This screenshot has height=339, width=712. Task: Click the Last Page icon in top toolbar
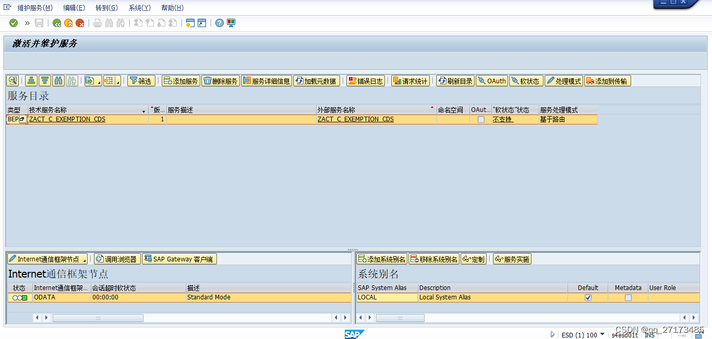point(173,23)
